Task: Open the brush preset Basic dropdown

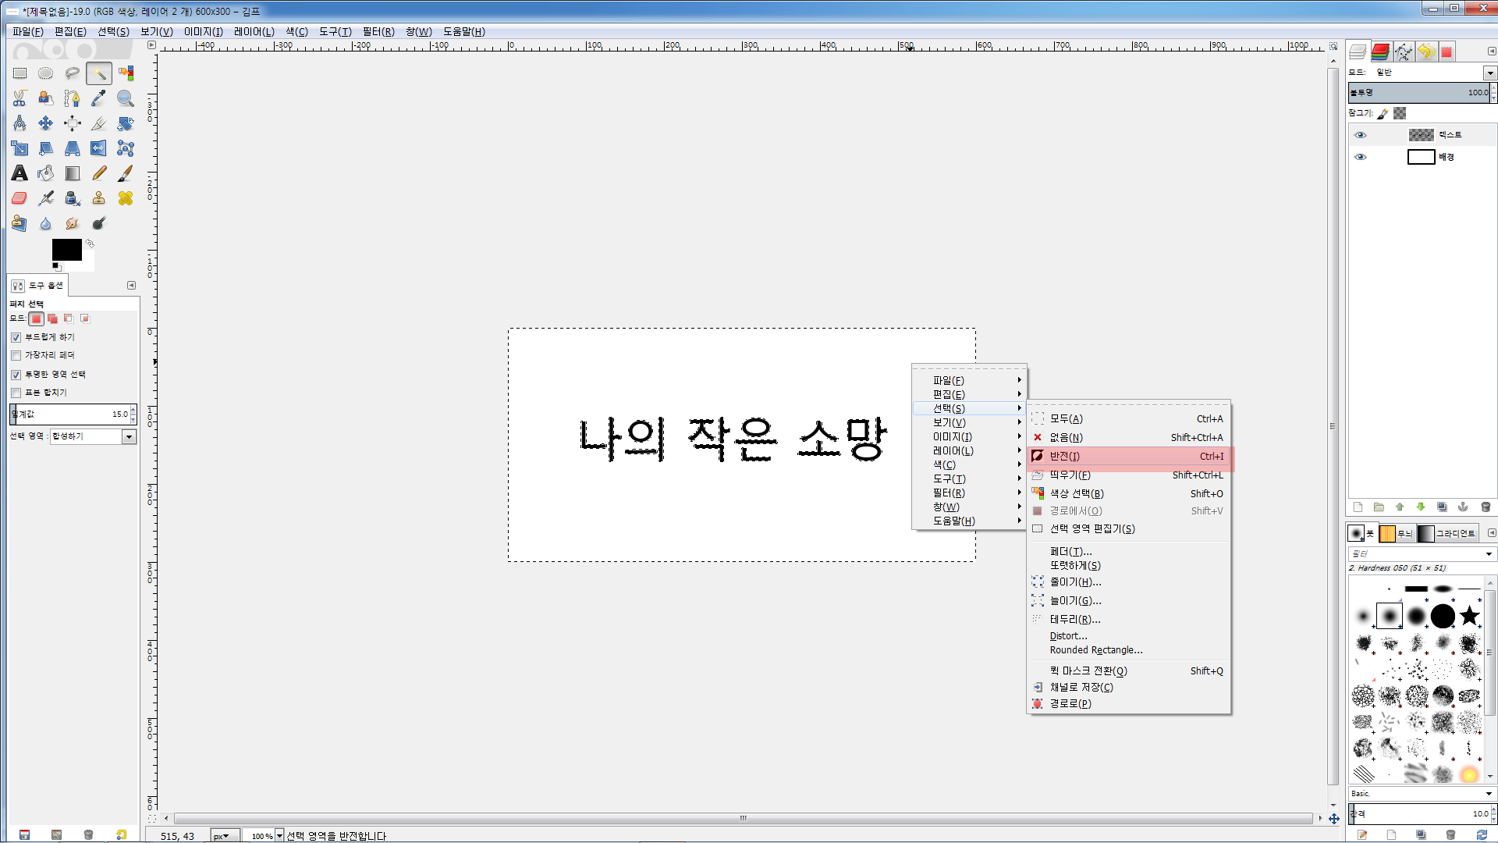Action: pyautogui.click(x=1489, y=794)
